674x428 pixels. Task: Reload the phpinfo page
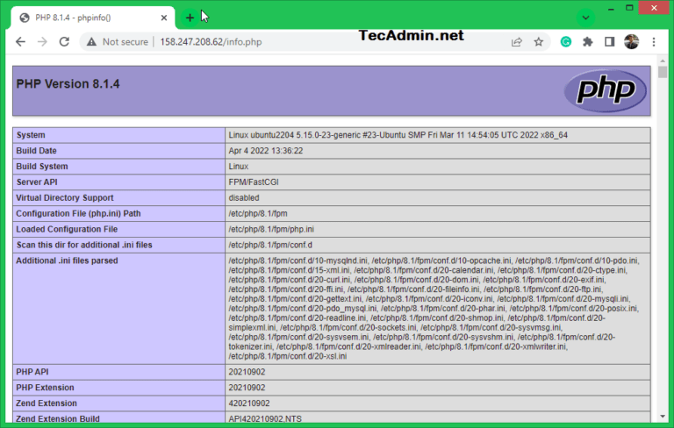tap(64, 41)
